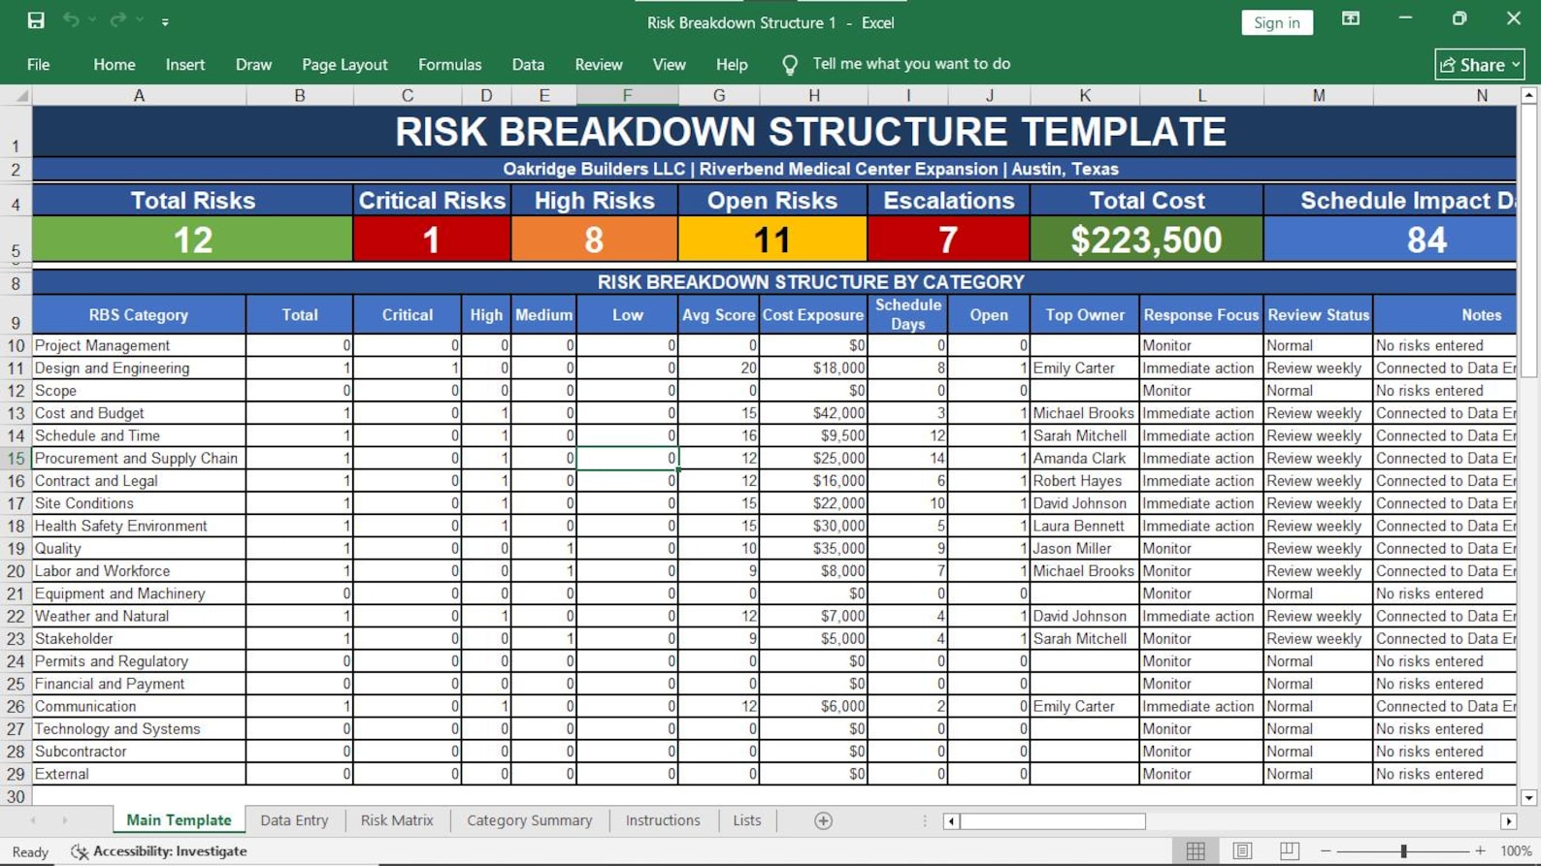Select the Weather and Natural category cell
1541x866 pixels.
139,616
